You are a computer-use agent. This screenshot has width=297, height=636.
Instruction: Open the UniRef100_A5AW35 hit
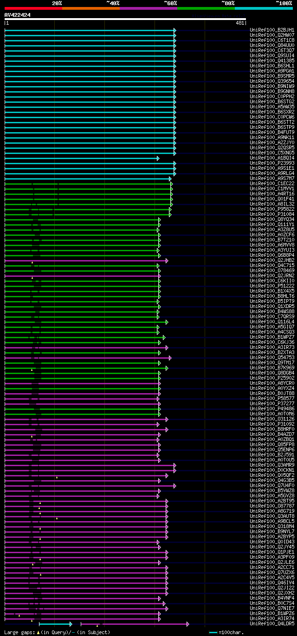click(272, 107)
